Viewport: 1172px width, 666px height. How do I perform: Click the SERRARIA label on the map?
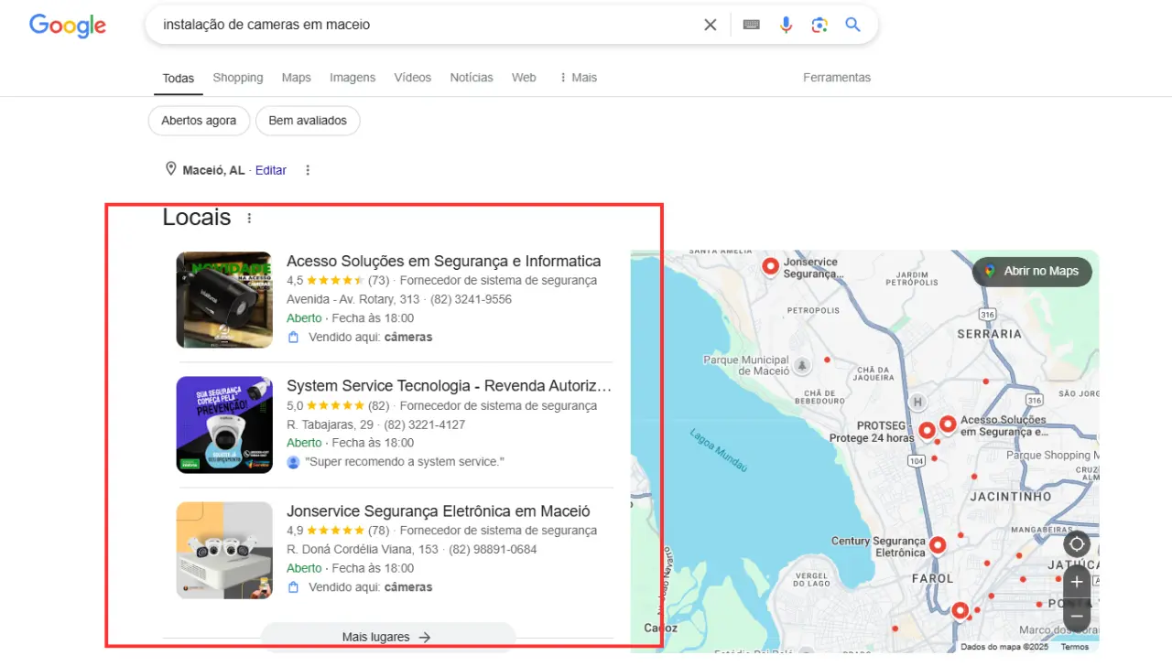coord(990,334)
